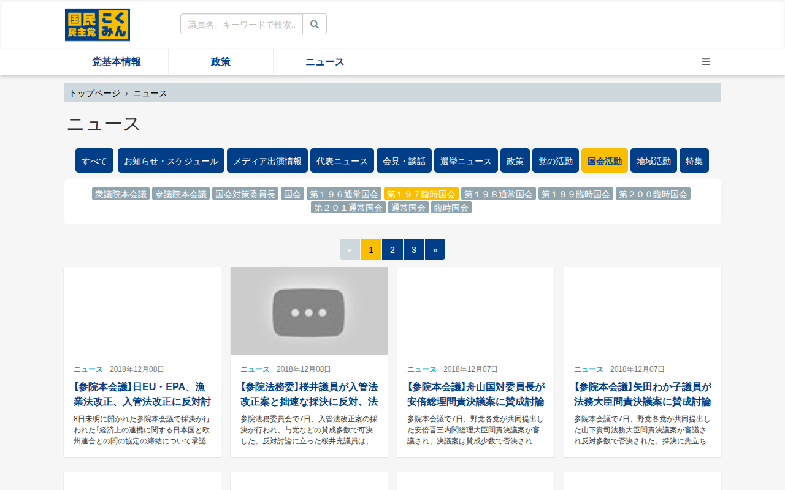Filter by 第２０１通常国会 tag

tap(348, 207)
